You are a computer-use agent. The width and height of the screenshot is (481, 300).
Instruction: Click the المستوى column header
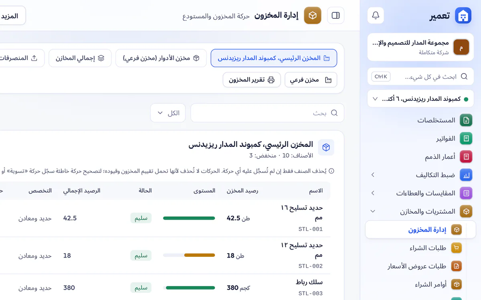tap(204, 191)
